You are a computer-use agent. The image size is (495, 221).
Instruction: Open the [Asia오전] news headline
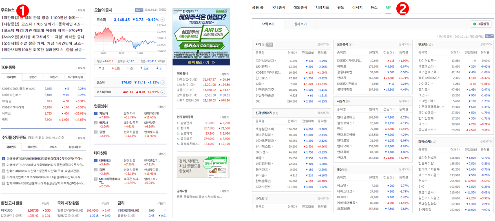click(43, 37)
